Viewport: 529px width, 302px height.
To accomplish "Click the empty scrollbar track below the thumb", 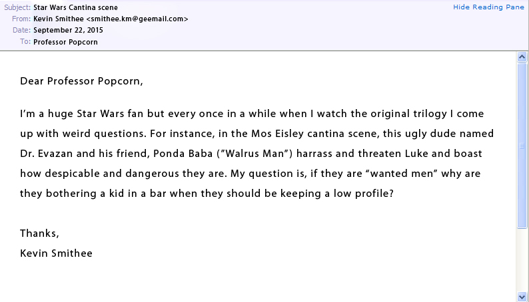I will (522, 259).
